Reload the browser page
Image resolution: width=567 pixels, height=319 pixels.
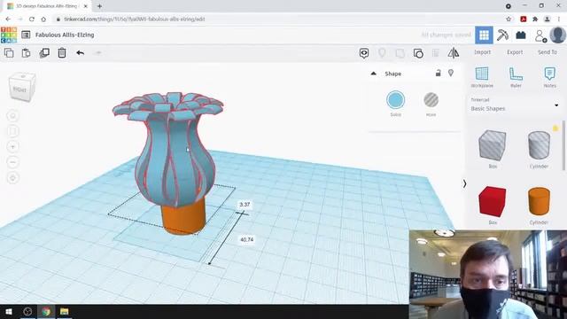pyautogui.click(x=32, y=19)
